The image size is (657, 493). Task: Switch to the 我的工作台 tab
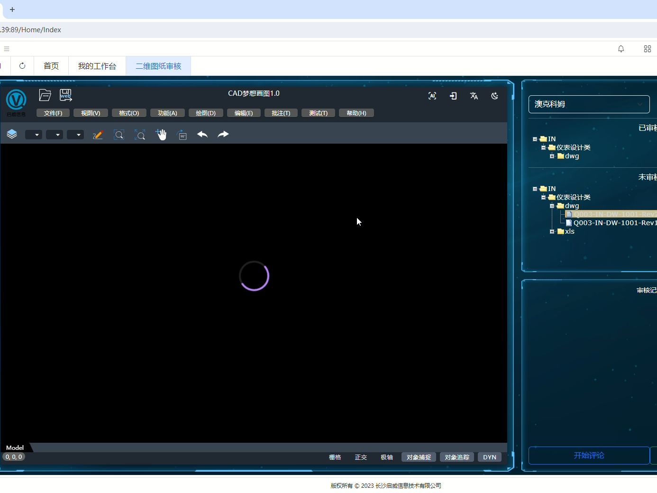[97, 66]
